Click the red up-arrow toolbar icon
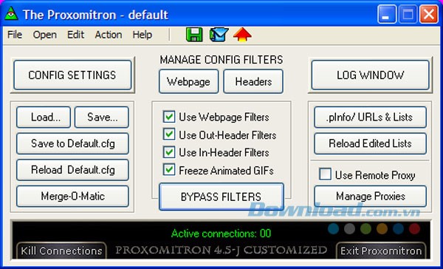 click(242, 35)
